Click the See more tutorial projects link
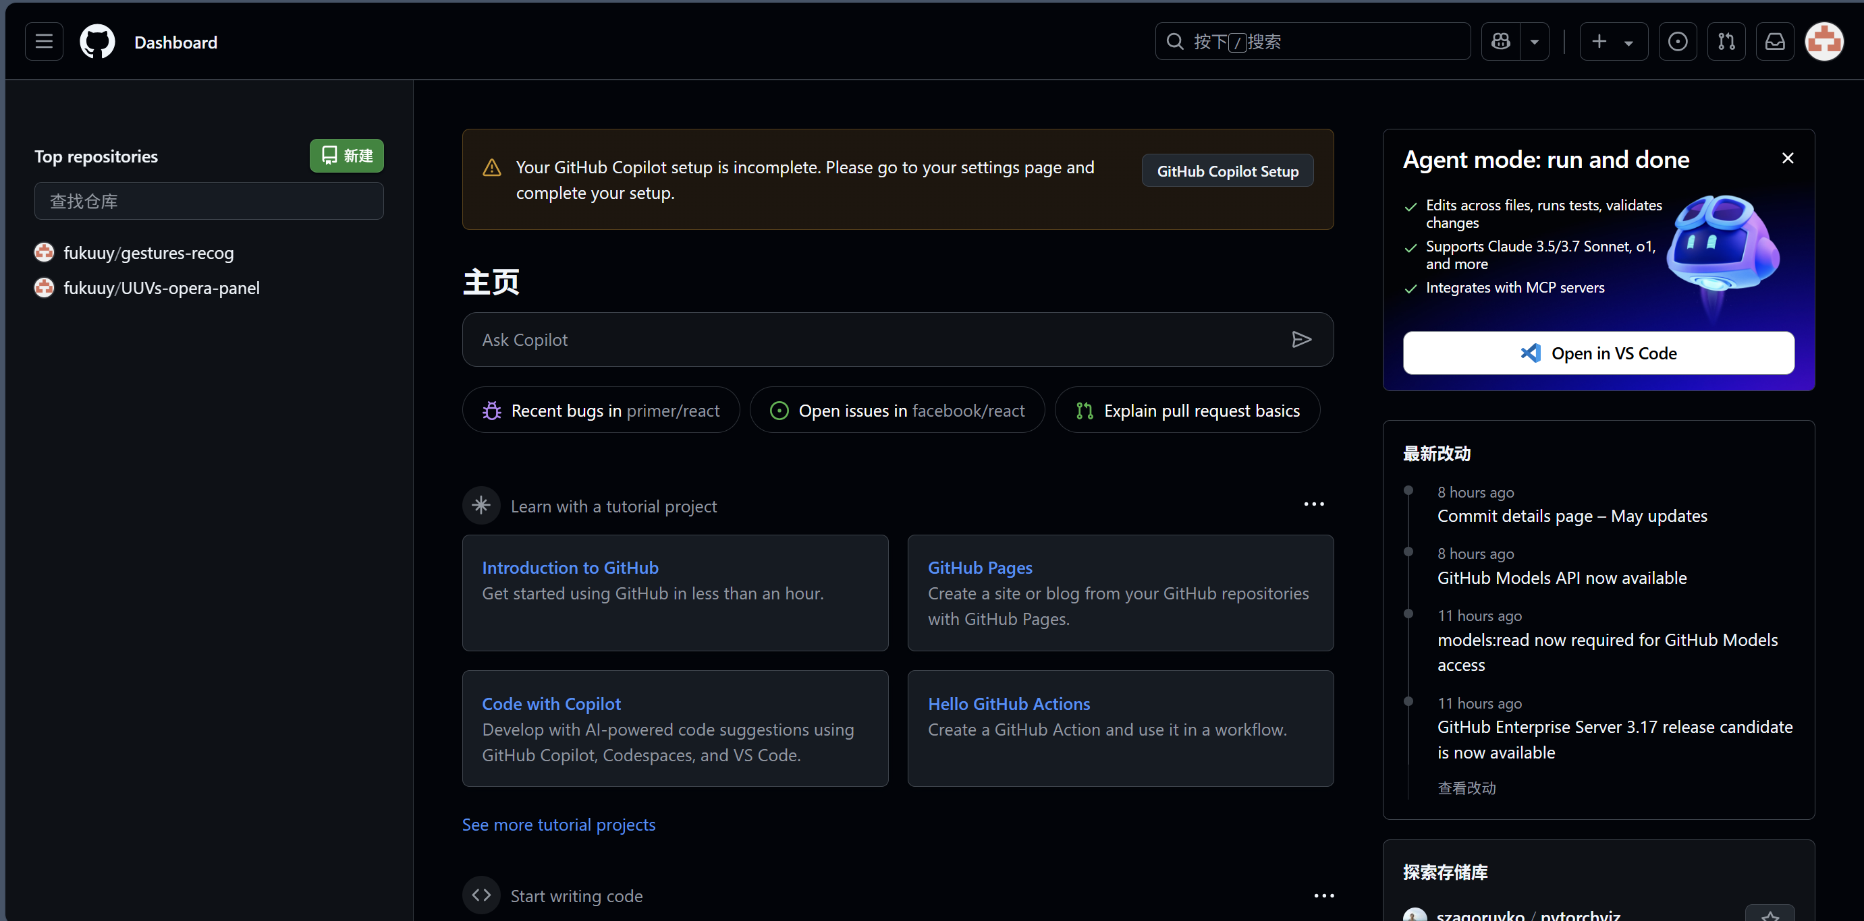The height and width of the screenshot is (921, 1864). pyautogui.click(x=558, y=824)
